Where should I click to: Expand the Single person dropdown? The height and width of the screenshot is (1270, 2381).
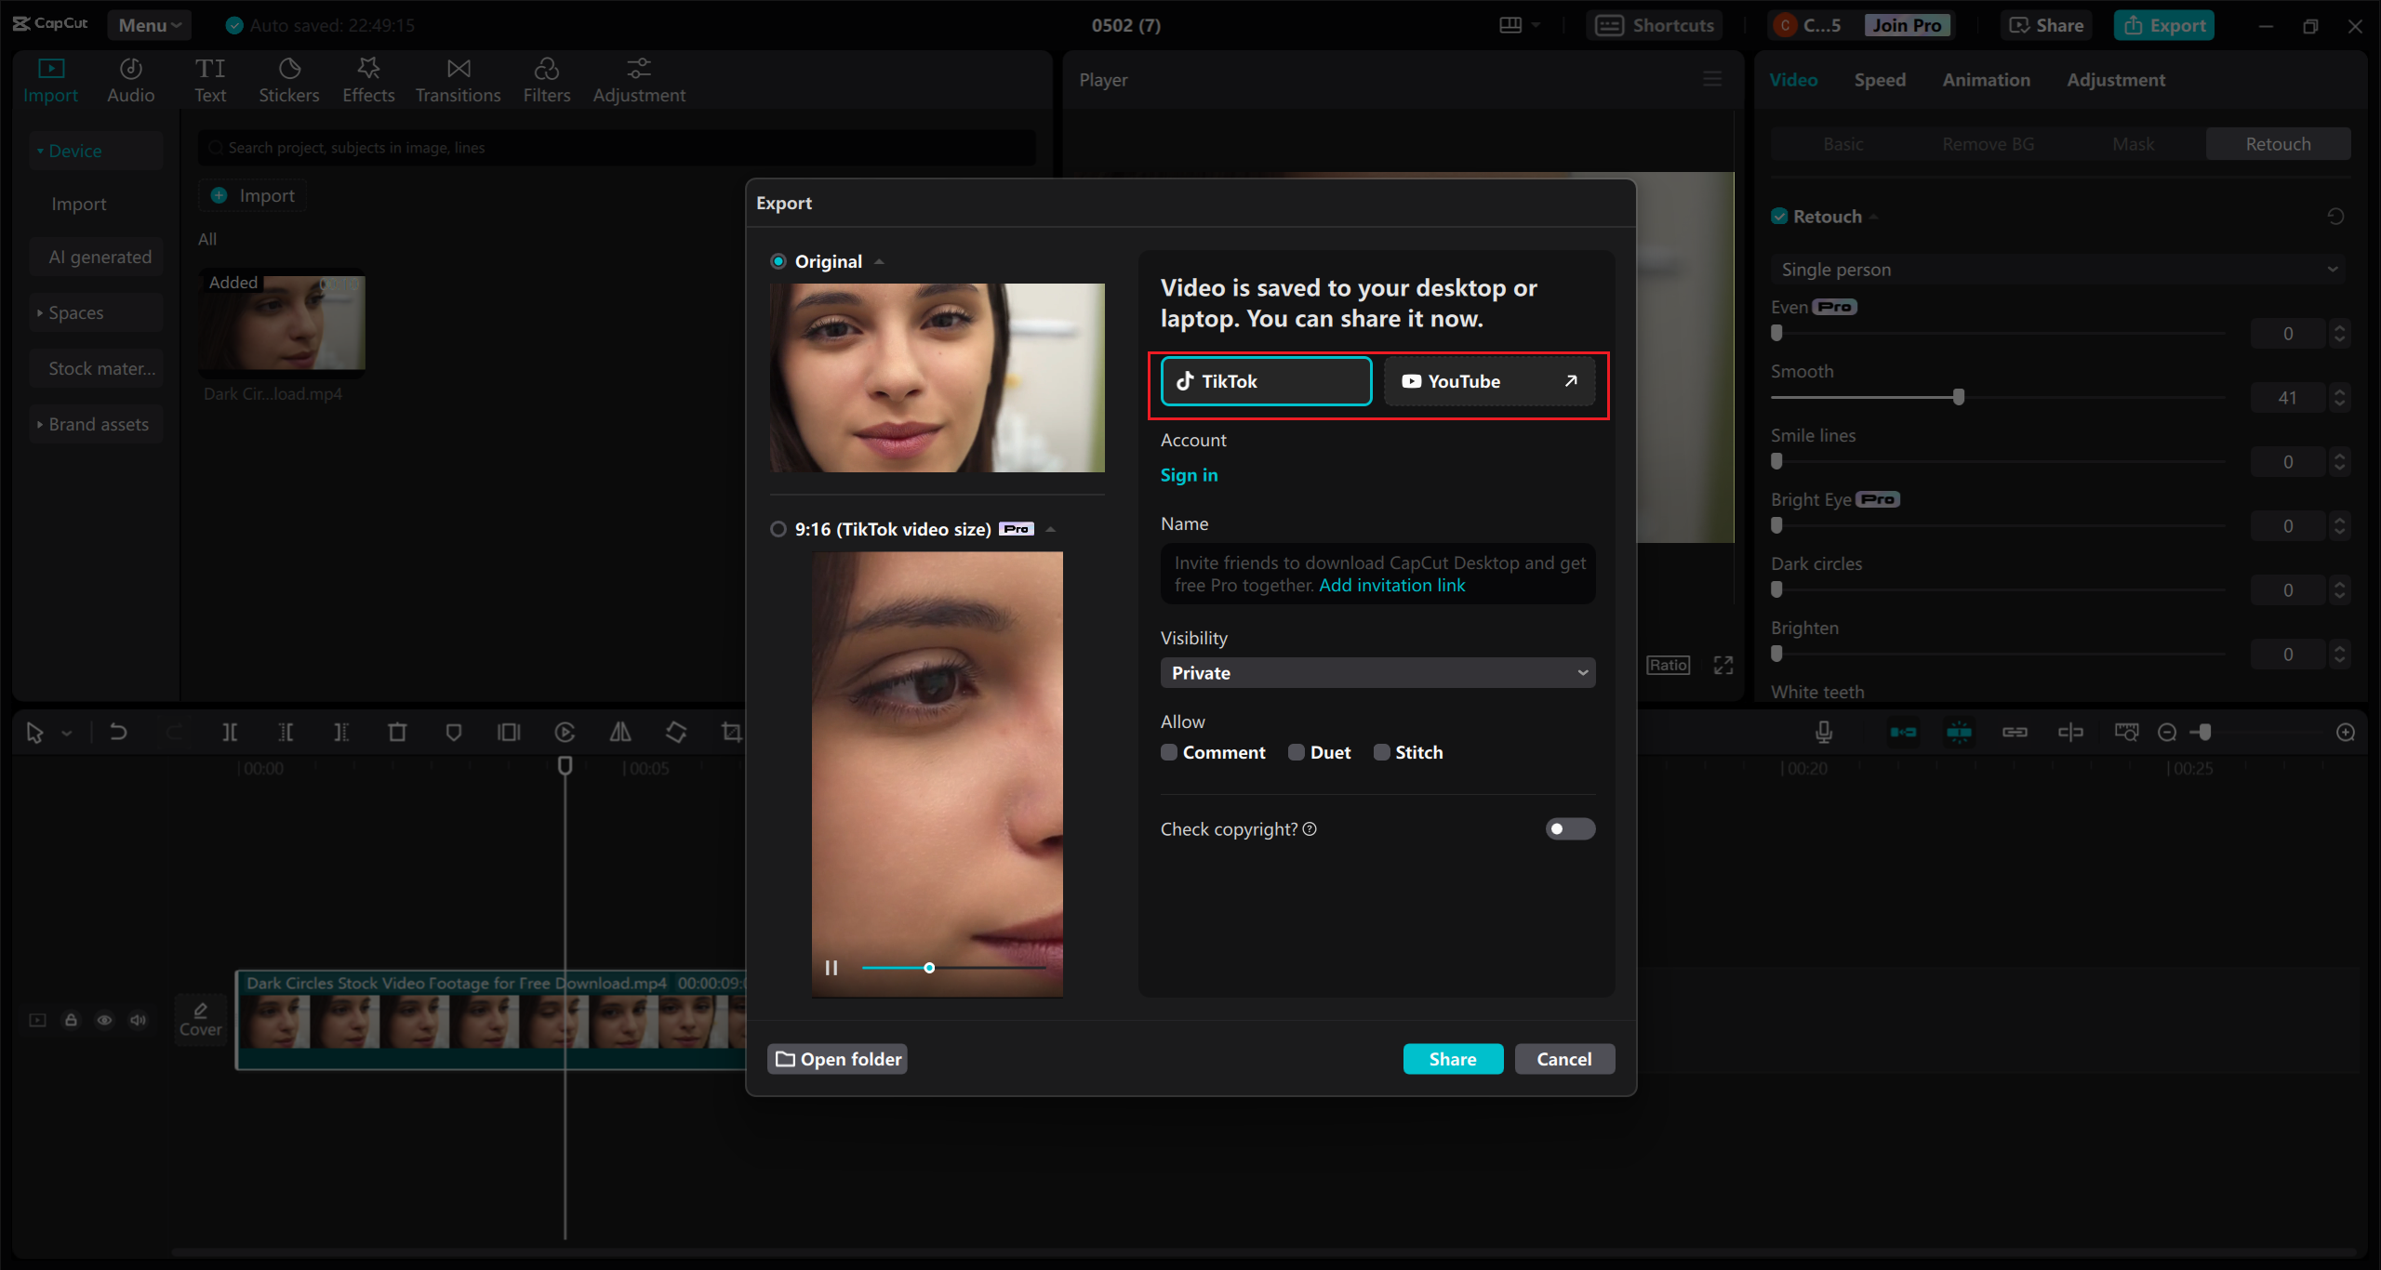point(2057,270)
